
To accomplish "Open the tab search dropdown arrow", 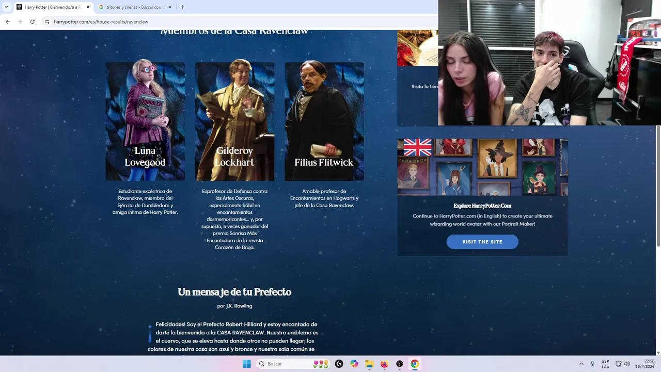I will pos(7,7).
